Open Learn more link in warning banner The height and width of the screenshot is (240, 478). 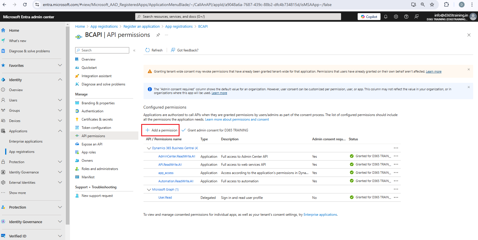pos(434,71)
